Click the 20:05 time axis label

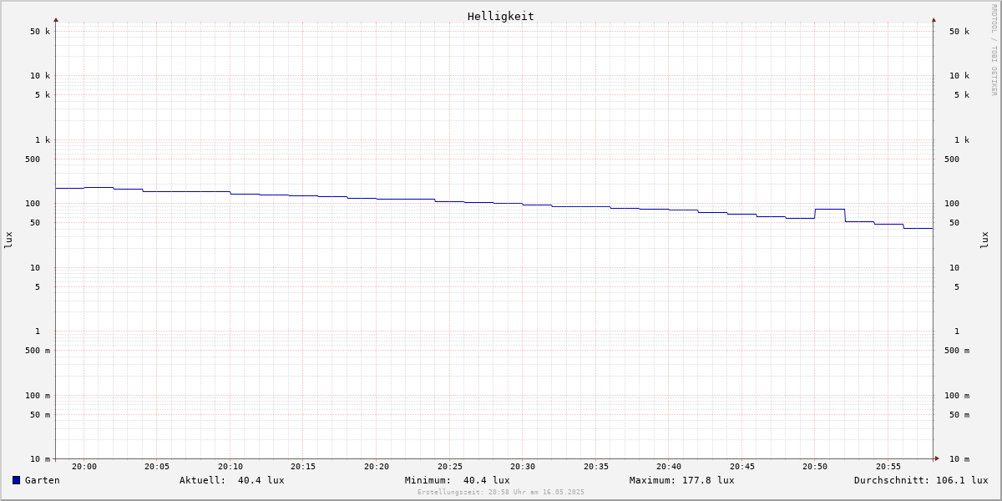coord(157,467)
